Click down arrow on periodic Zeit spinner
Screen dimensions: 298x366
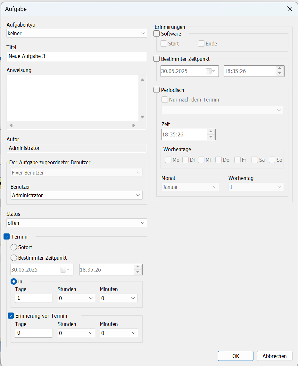211,137
